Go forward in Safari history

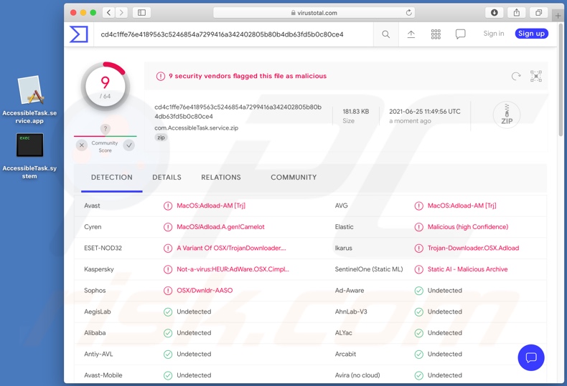click(x=121, y=13)
